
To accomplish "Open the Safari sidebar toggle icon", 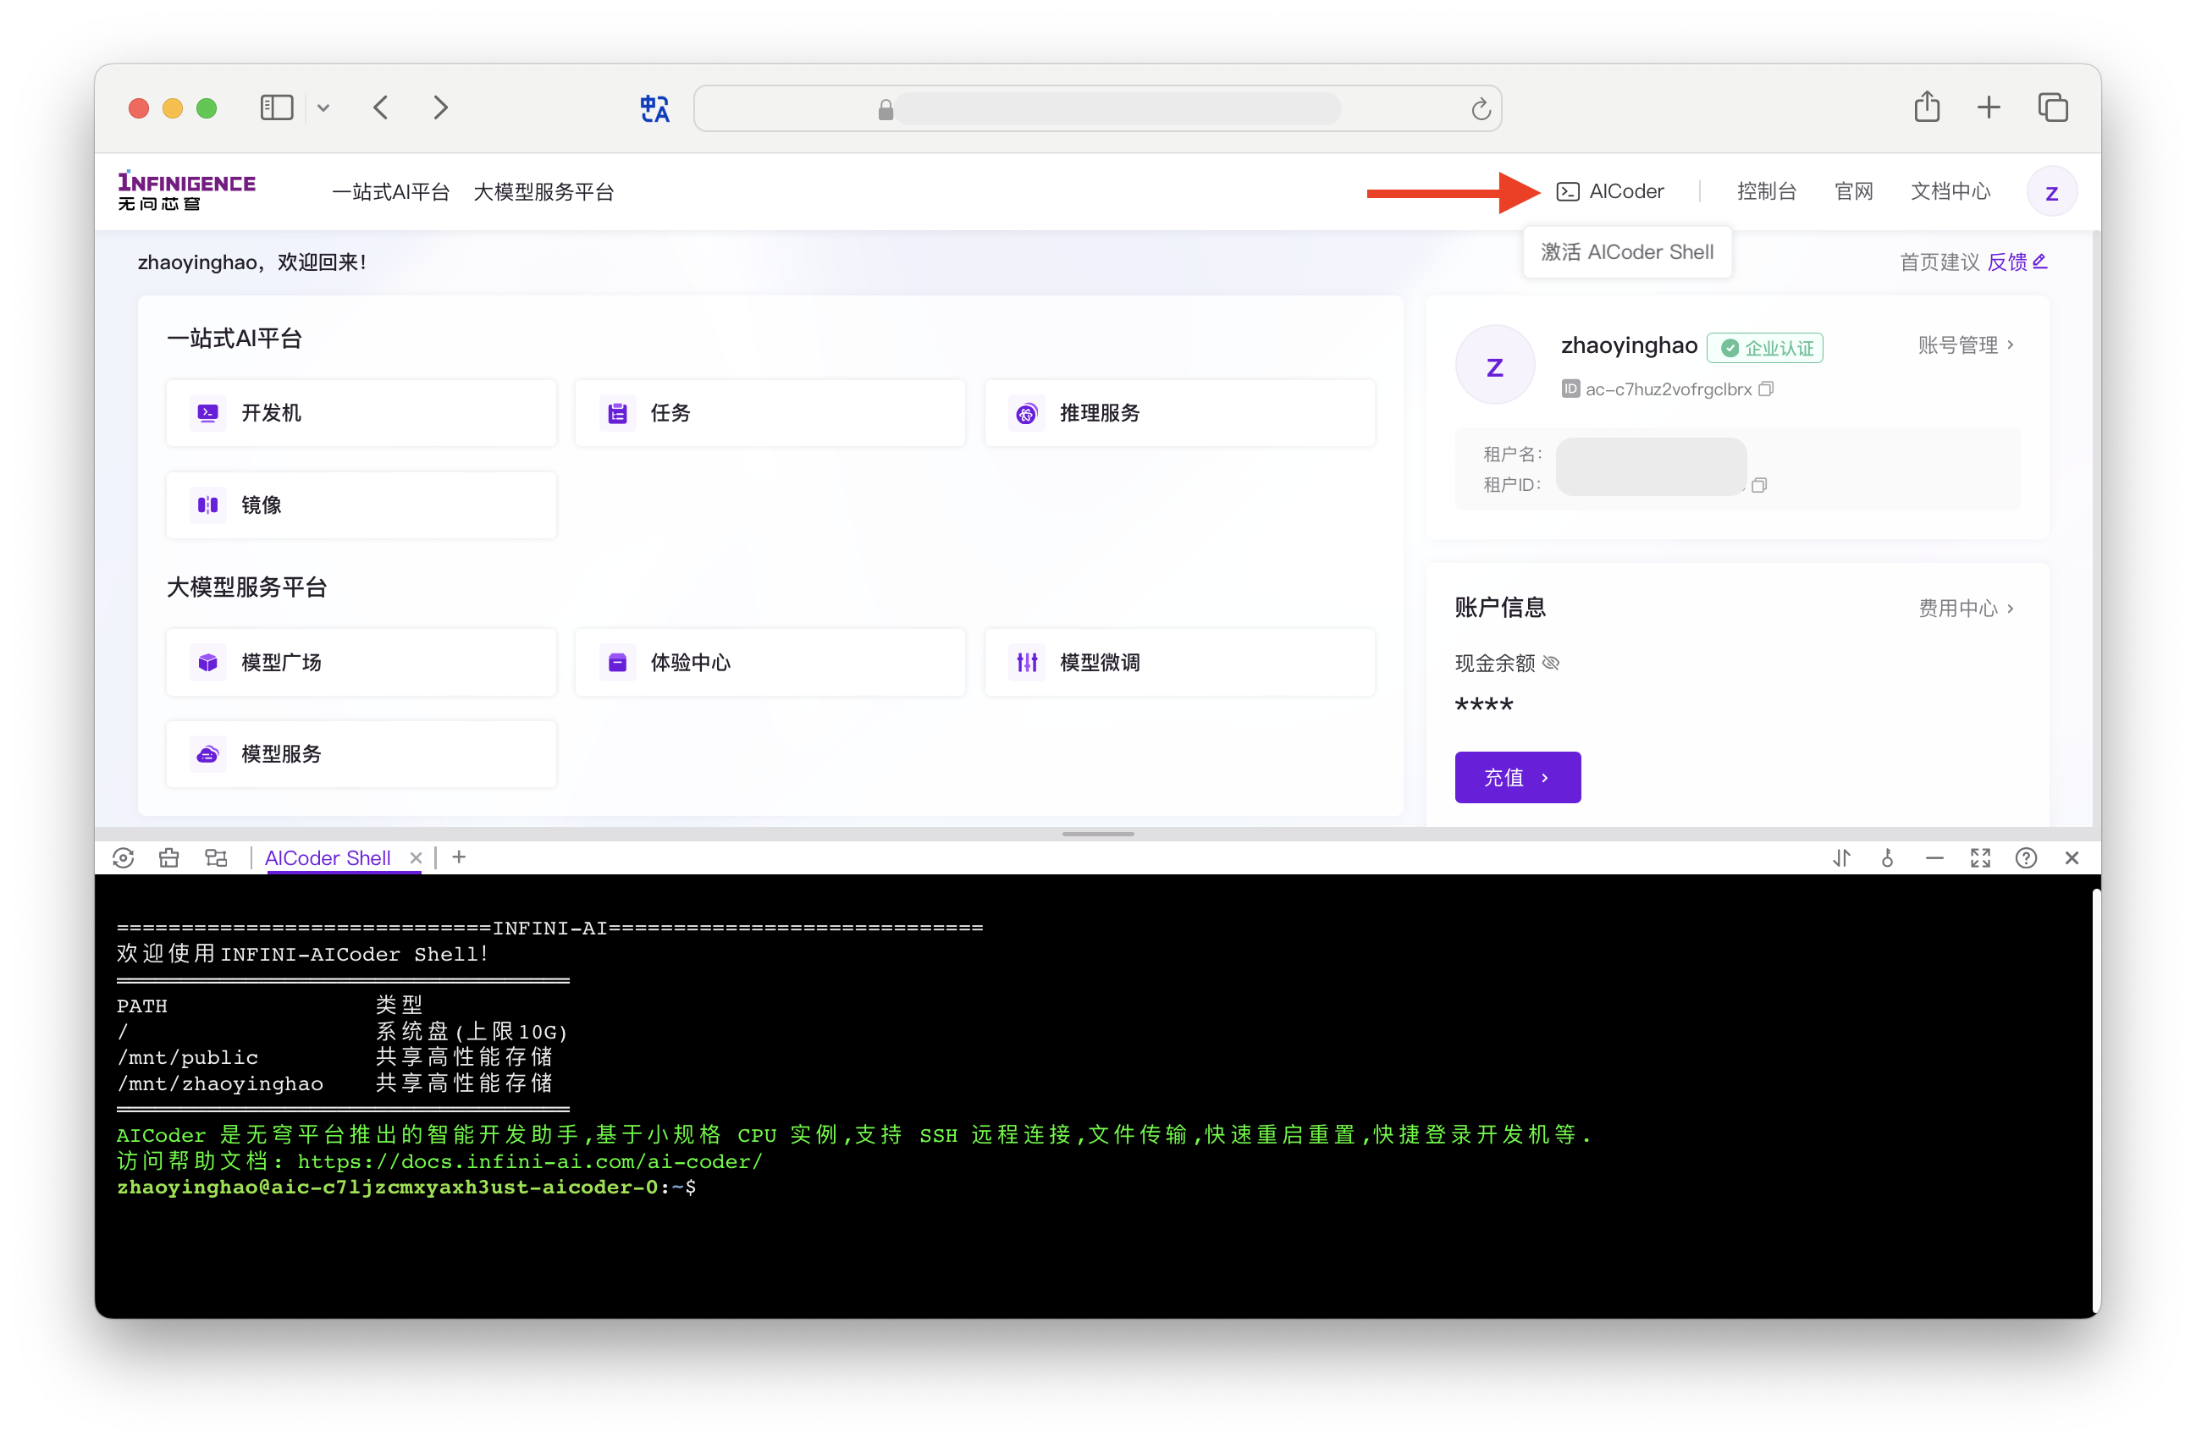I will point(277,108).
